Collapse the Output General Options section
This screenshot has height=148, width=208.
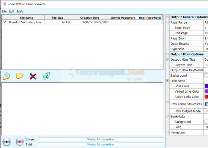167,17
